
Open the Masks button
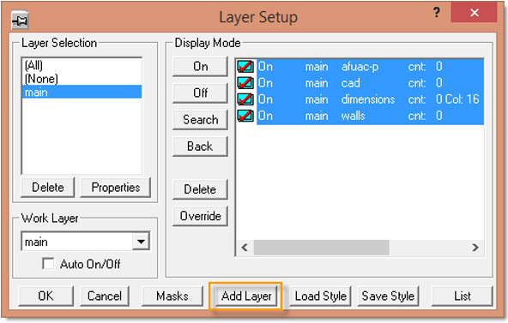172,296
